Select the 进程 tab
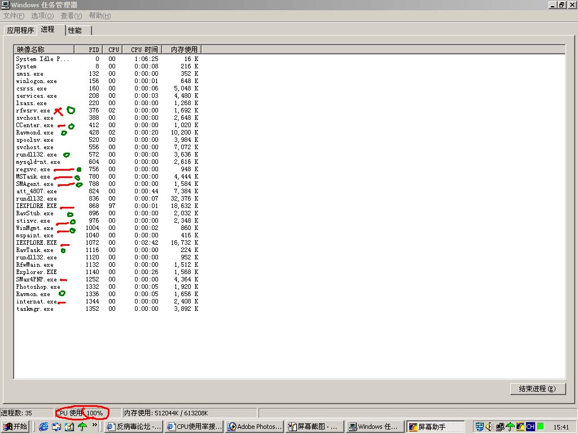The height and width of the screenshot is (434, 578). point(51,29)
